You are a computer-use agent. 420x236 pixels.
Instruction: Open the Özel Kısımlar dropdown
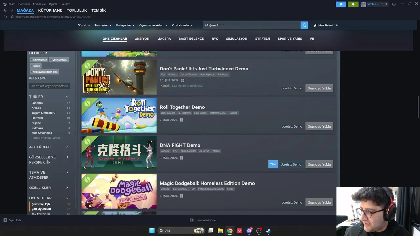pyautogui.click(x=182, y=25)
